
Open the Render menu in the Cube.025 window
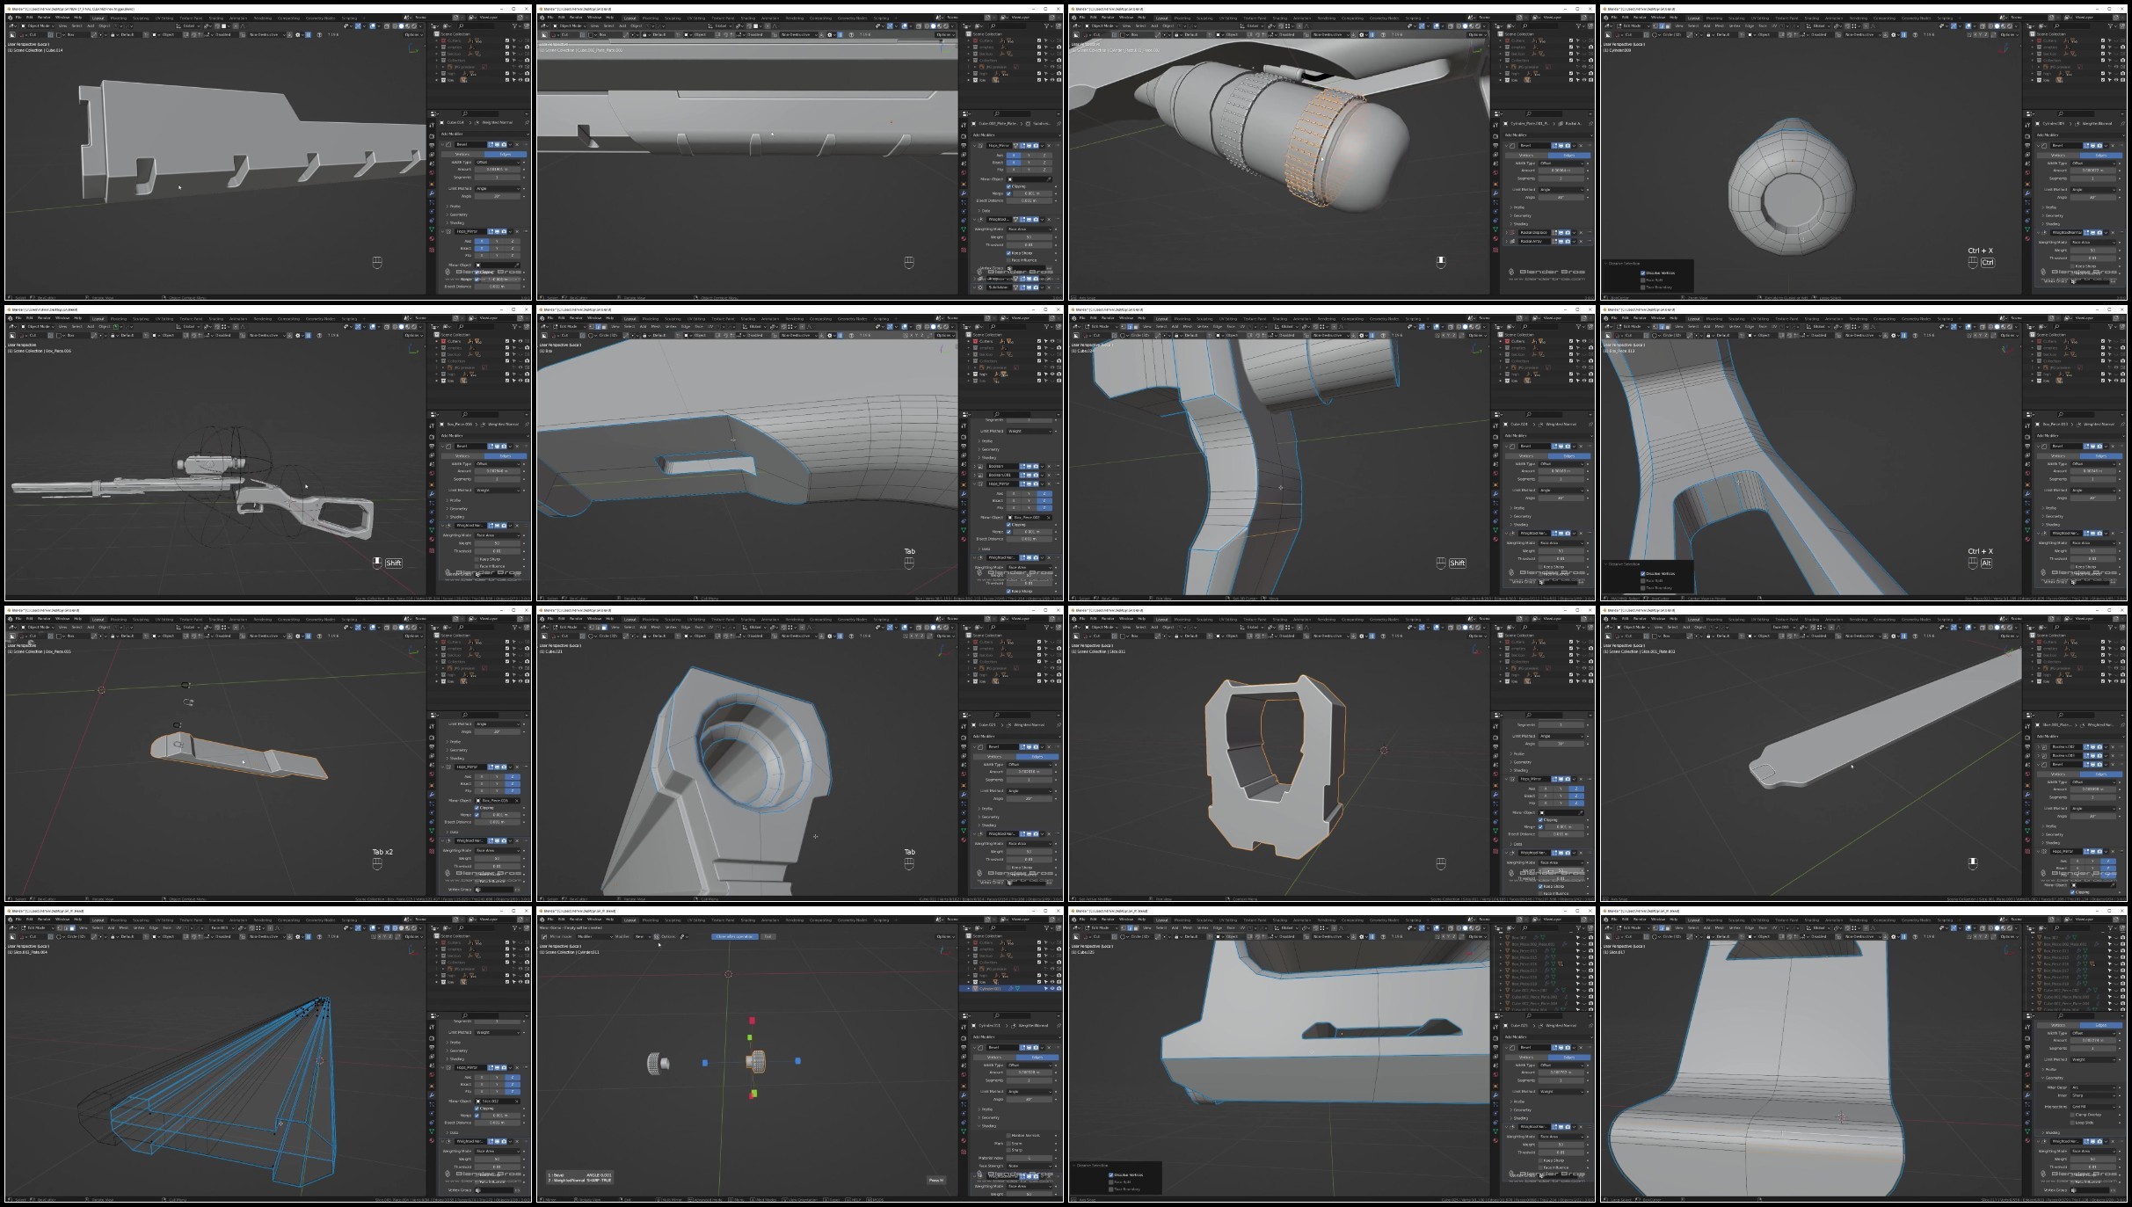click(1108, 920)
